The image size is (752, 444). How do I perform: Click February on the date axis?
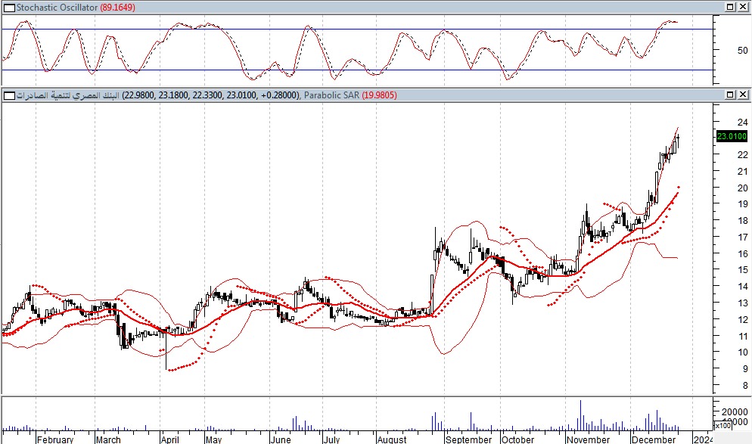pyautogui.click(x=55, y=439)
